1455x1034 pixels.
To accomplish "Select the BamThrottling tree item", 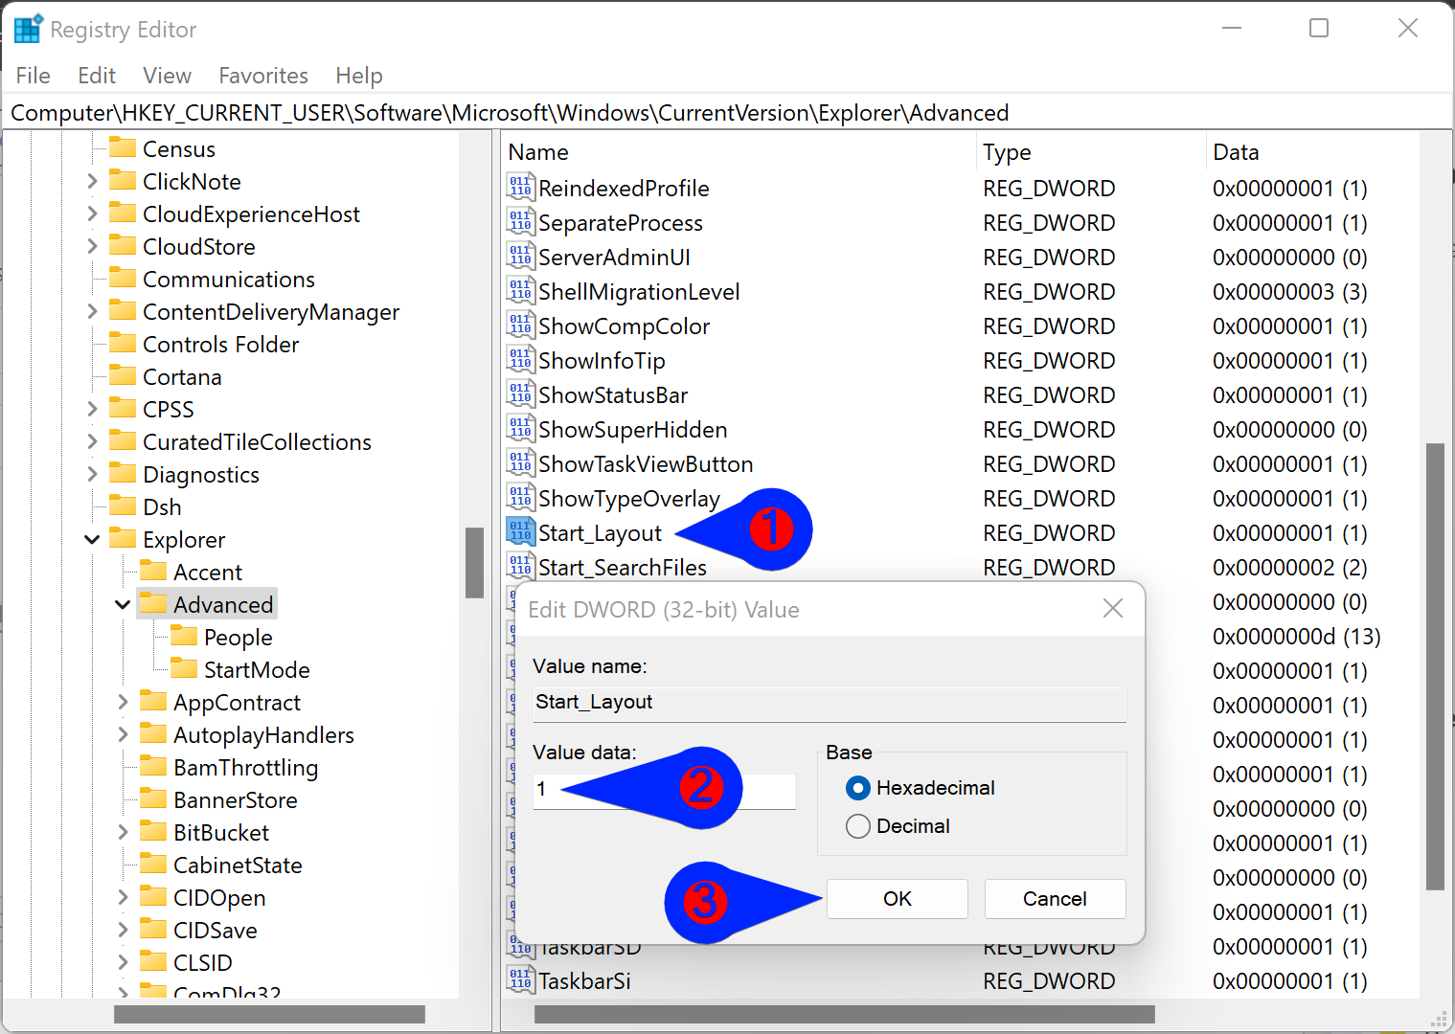I will [x=245, y=767].
